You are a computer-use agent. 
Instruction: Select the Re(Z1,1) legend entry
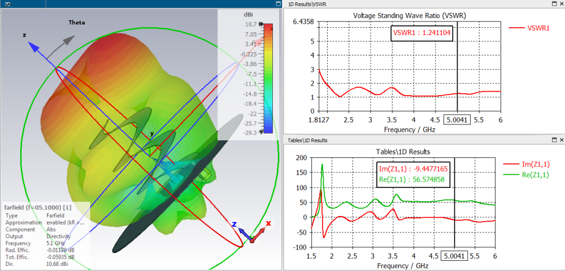(x=525, y=175)
